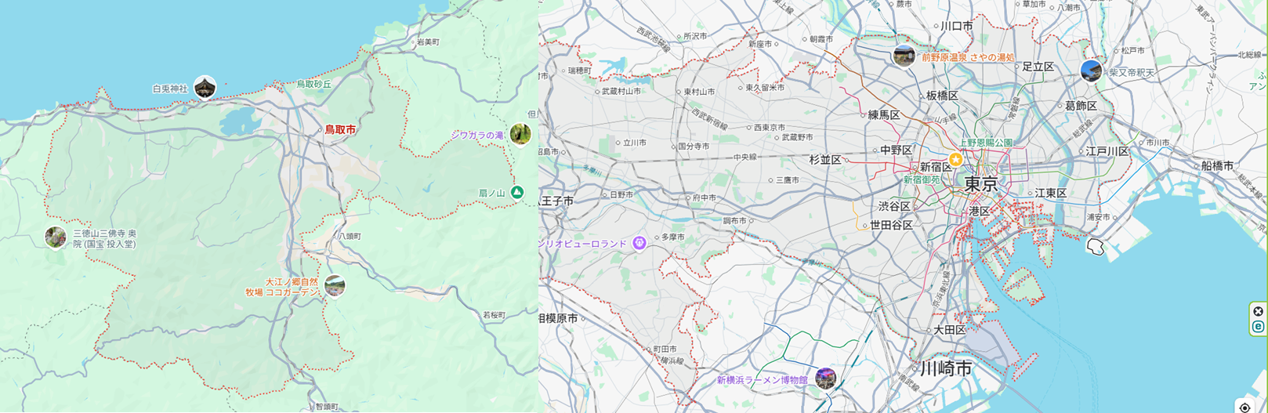Open the 白兎神社 shrine photo marker
This screenshot has width=1268, height=413.
click(x=205, y=87)
